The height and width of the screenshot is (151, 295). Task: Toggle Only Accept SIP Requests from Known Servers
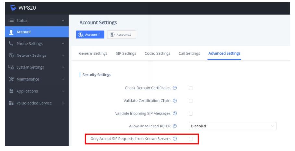click(x=191, y=139)
